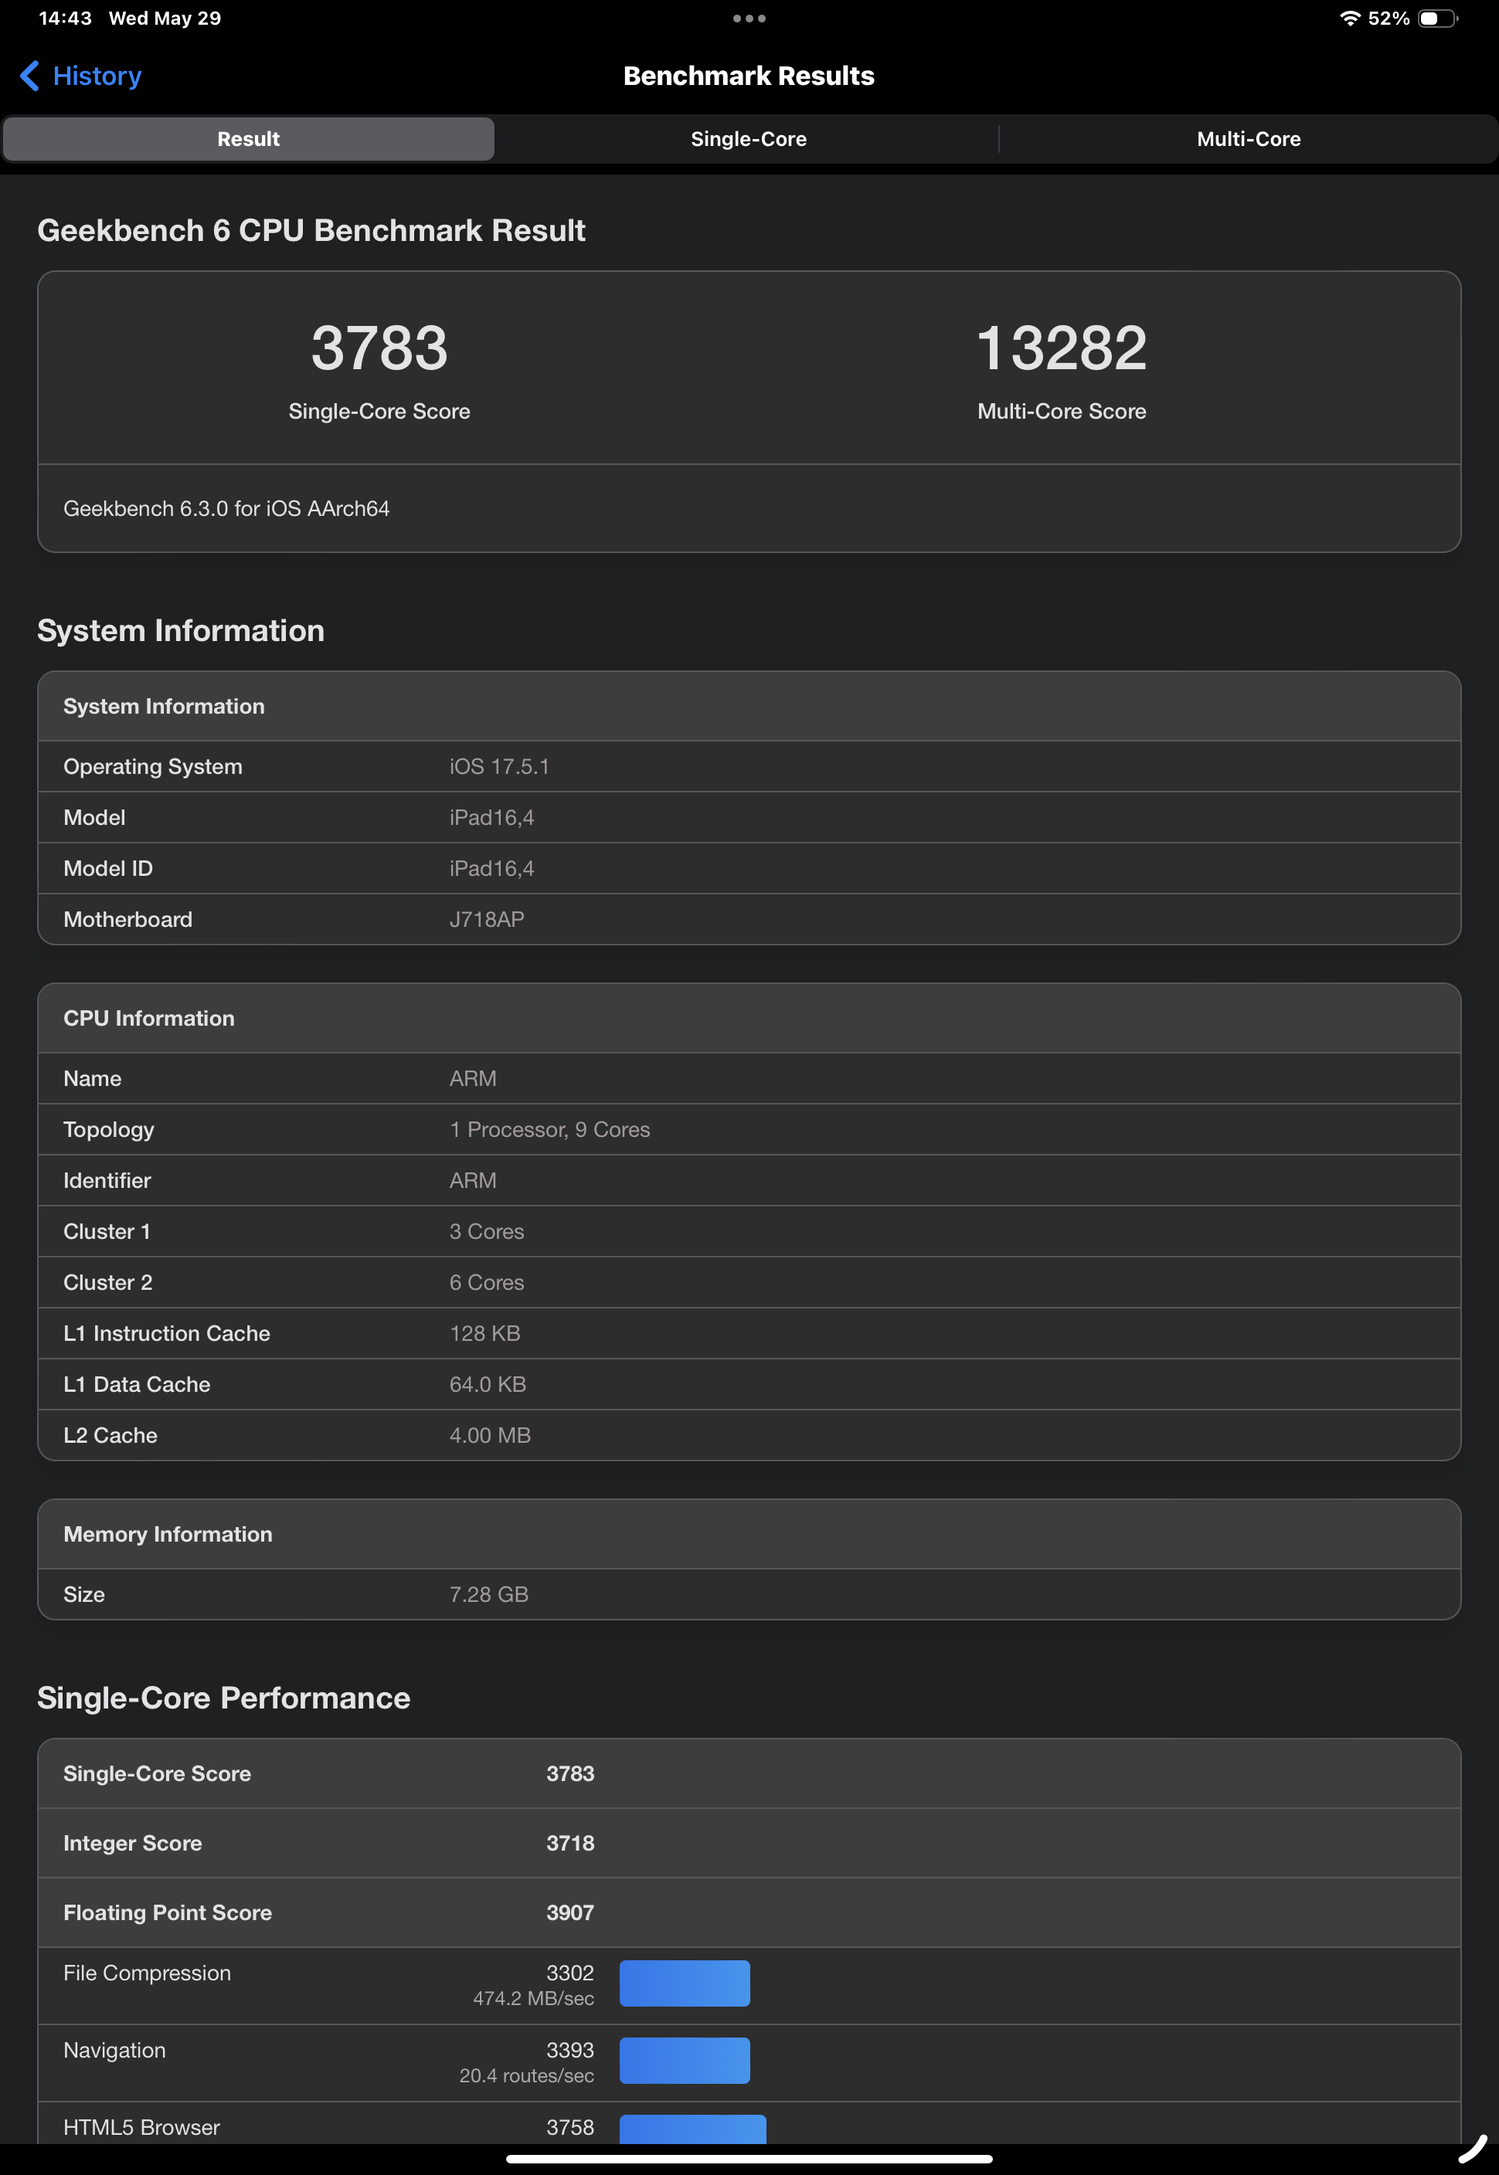Tap the three-dot multitasking icon

tap(749, 18)
